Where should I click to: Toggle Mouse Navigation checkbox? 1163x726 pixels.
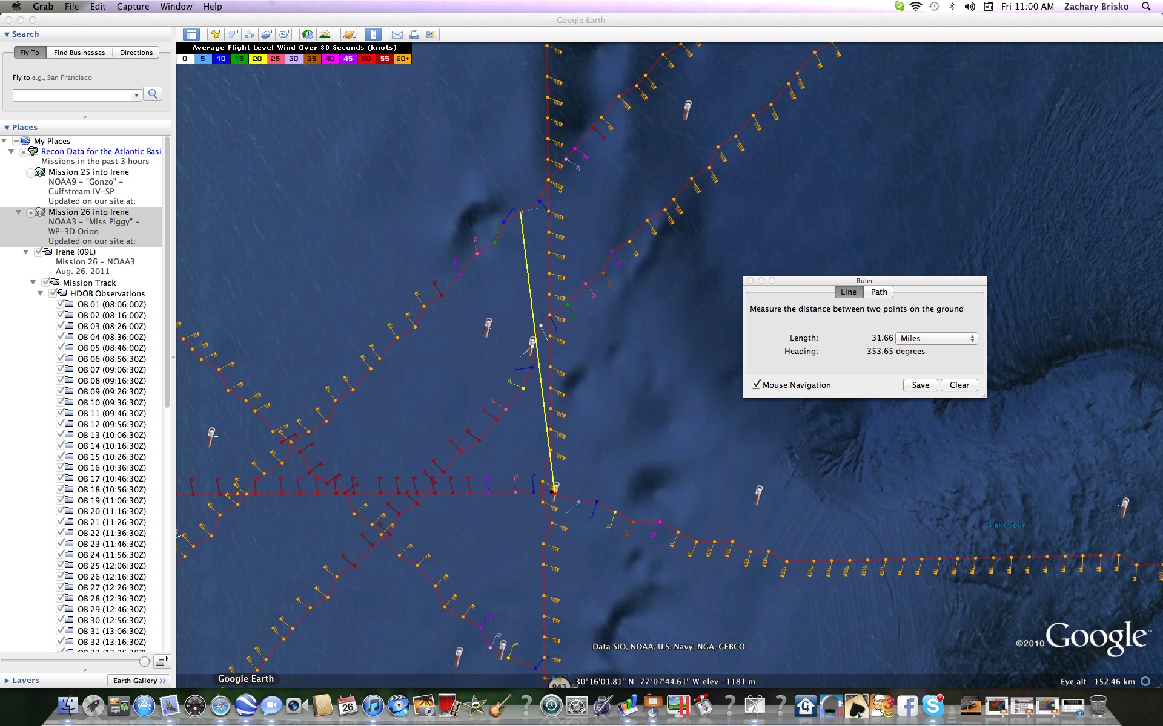pos(756,384)
